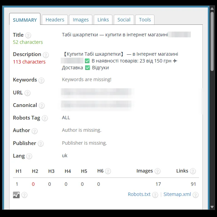This screenshot has height=217, width=217.
Task: Click help icon beside Links count
Action: 193,171
